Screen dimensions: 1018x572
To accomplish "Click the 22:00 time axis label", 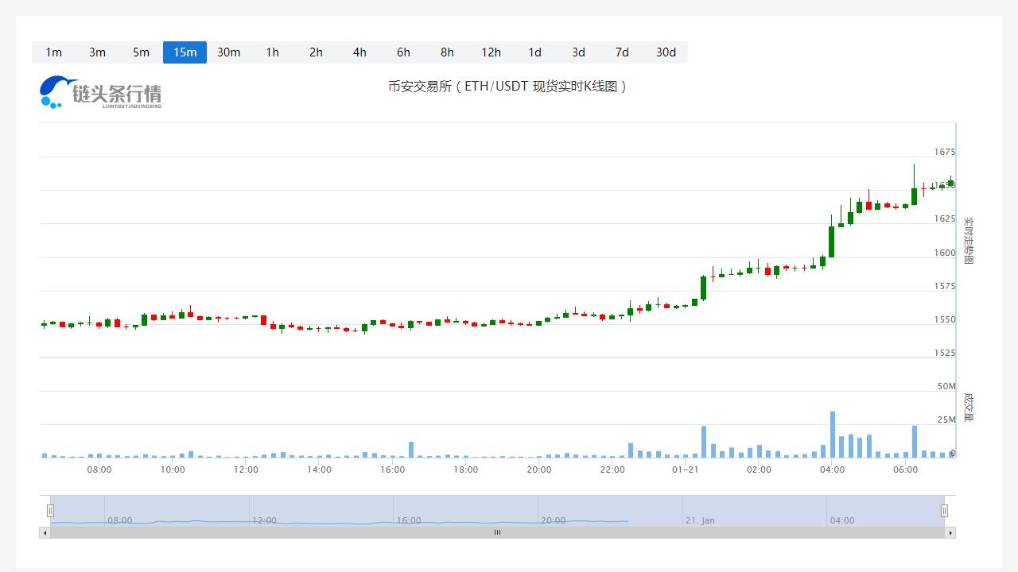I will (x=612, y=470).
